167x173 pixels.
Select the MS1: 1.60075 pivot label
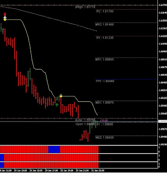click(x=104, y=103)
